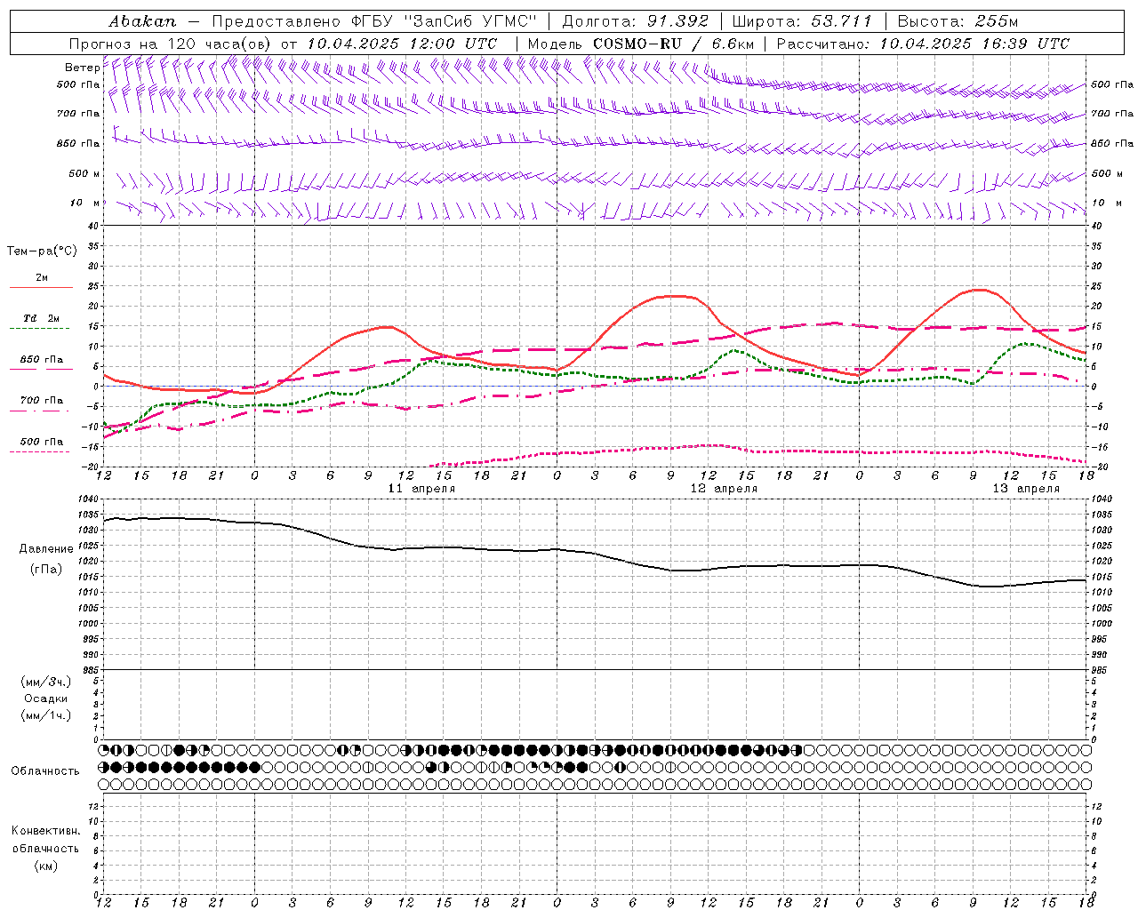Click the 'Облачность' cloud cover label

tap(45, 770)
